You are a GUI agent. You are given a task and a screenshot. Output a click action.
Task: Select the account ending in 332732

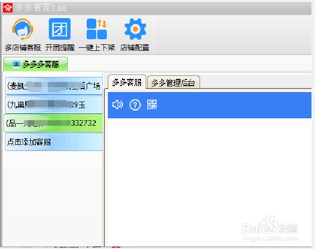pyautogui.click(x=53, y=123)
